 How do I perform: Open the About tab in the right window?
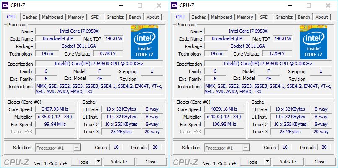pos(322,17)
